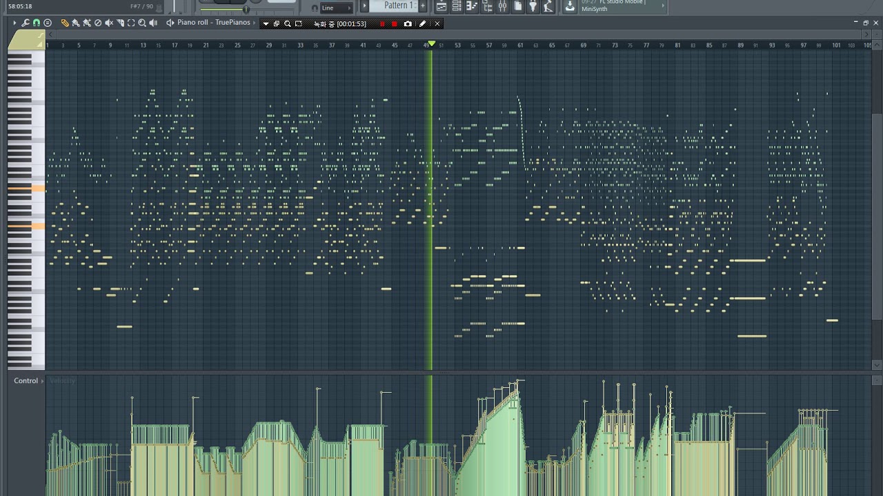Click the horizontal scrollbar right arrow
The width and height of the screenshot is (883, 496).
(866, 33)
